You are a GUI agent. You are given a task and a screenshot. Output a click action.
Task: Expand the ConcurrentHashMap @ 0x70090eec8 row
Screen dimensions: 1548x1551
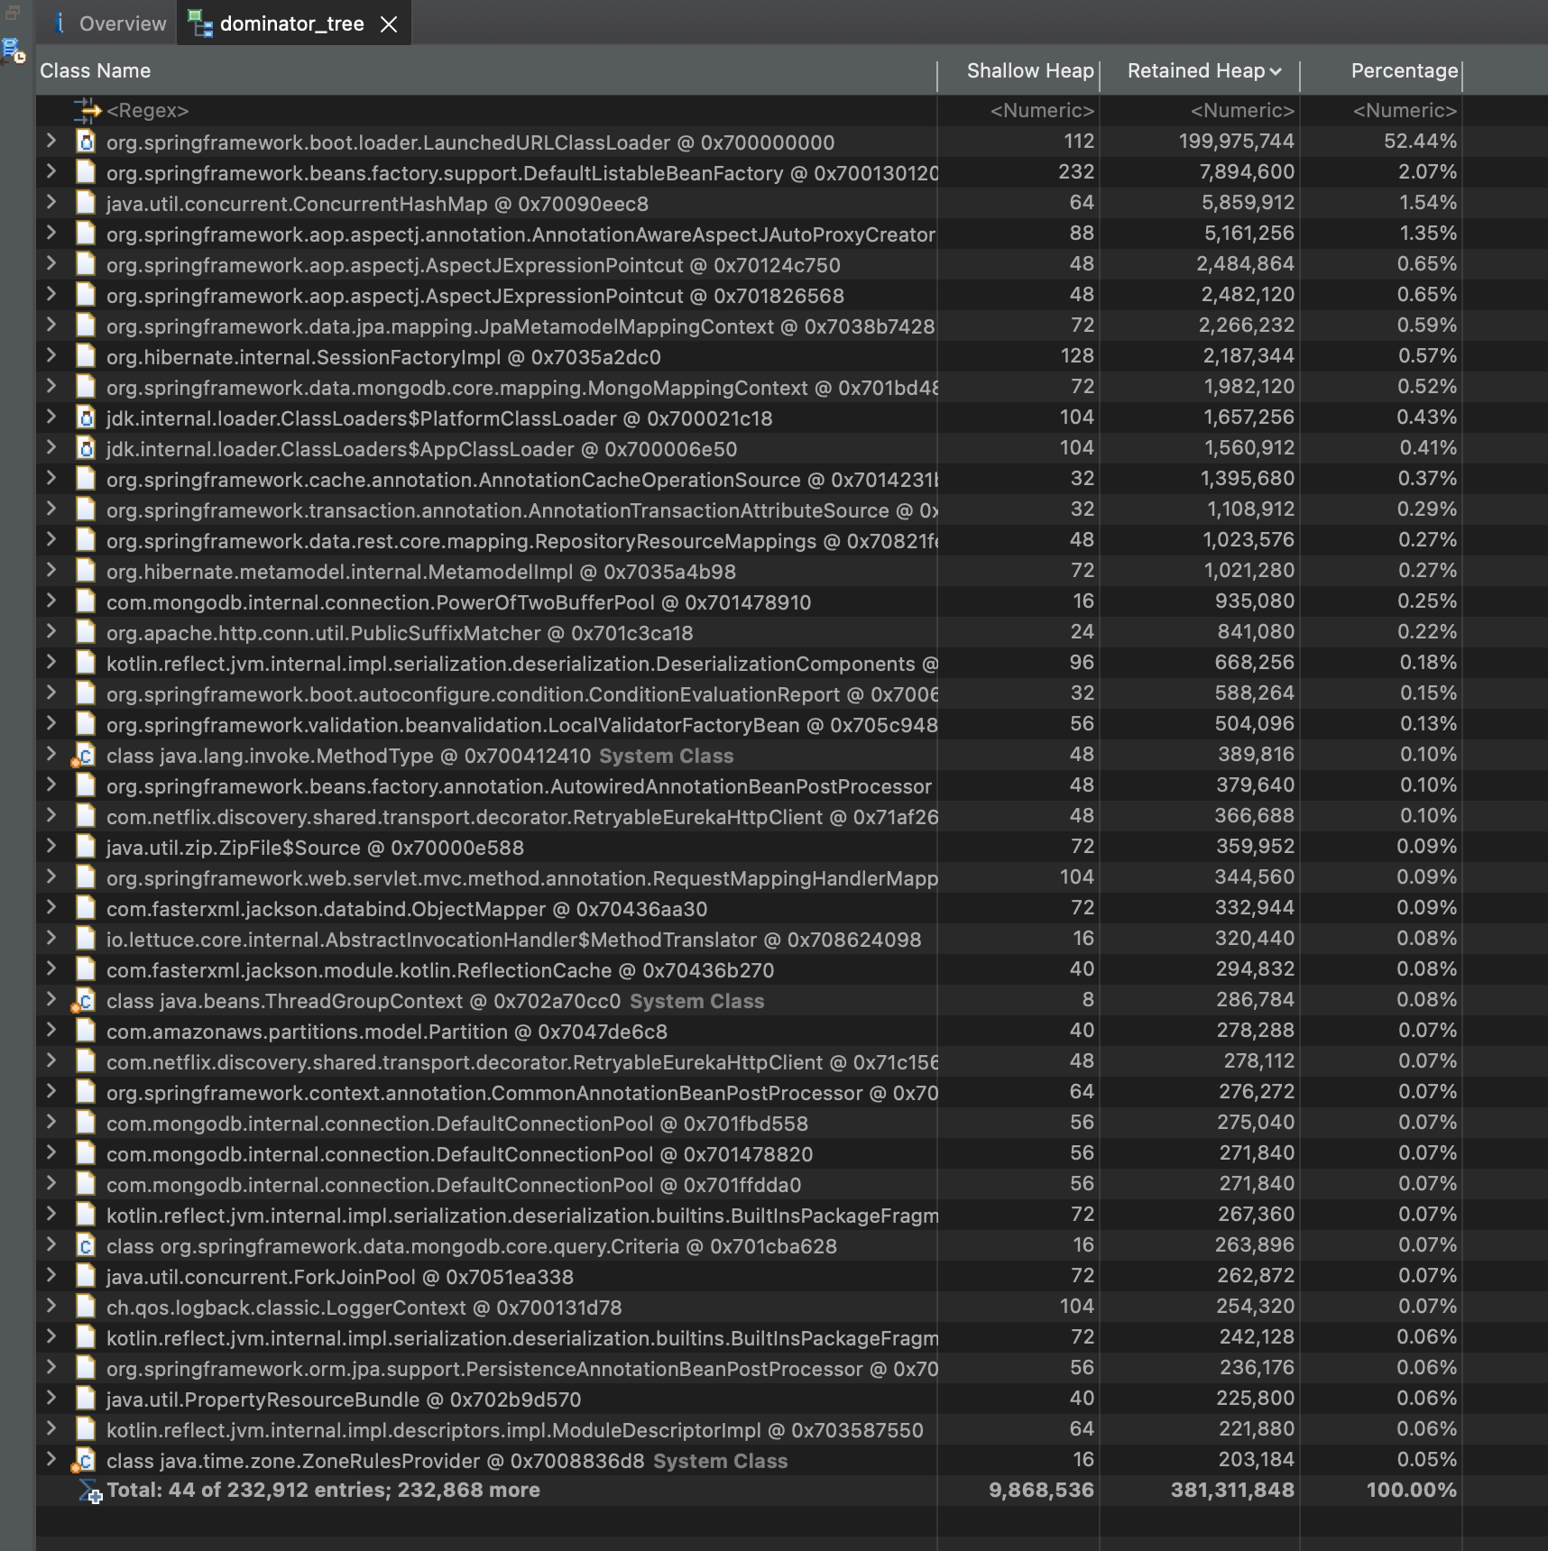tap(51, 203)
